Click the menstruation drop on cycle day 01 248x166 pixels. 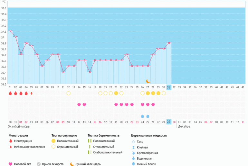click(10, 93)
